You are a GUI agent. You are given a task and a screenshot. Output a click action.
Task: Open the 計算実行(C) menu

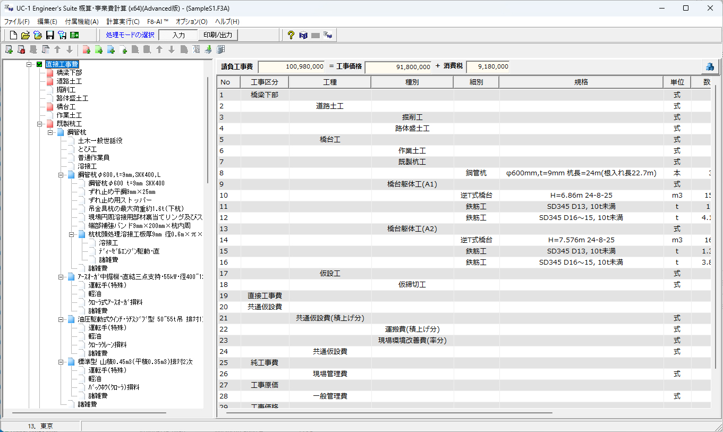click(123, 22)
